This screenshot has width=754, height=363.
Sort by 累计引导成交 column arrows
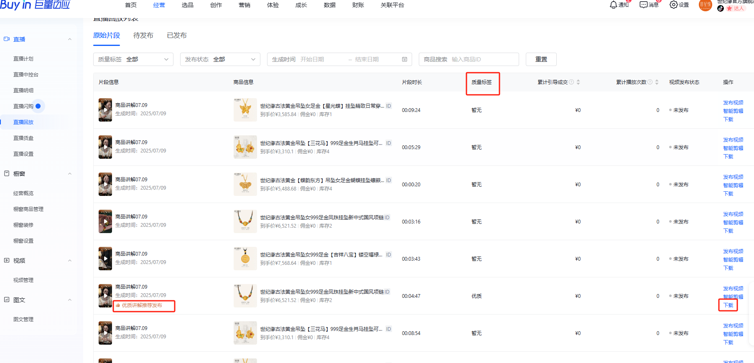pyautogui.click(x=578, y=82)
